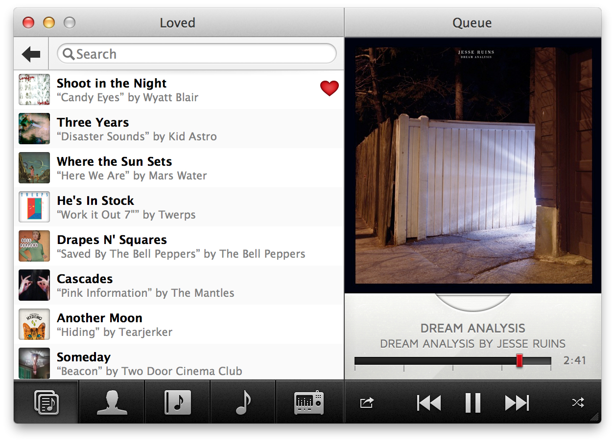Viewport: 615px width, 443px height.
Task: Close the window with red button
Action: (29, 22)
